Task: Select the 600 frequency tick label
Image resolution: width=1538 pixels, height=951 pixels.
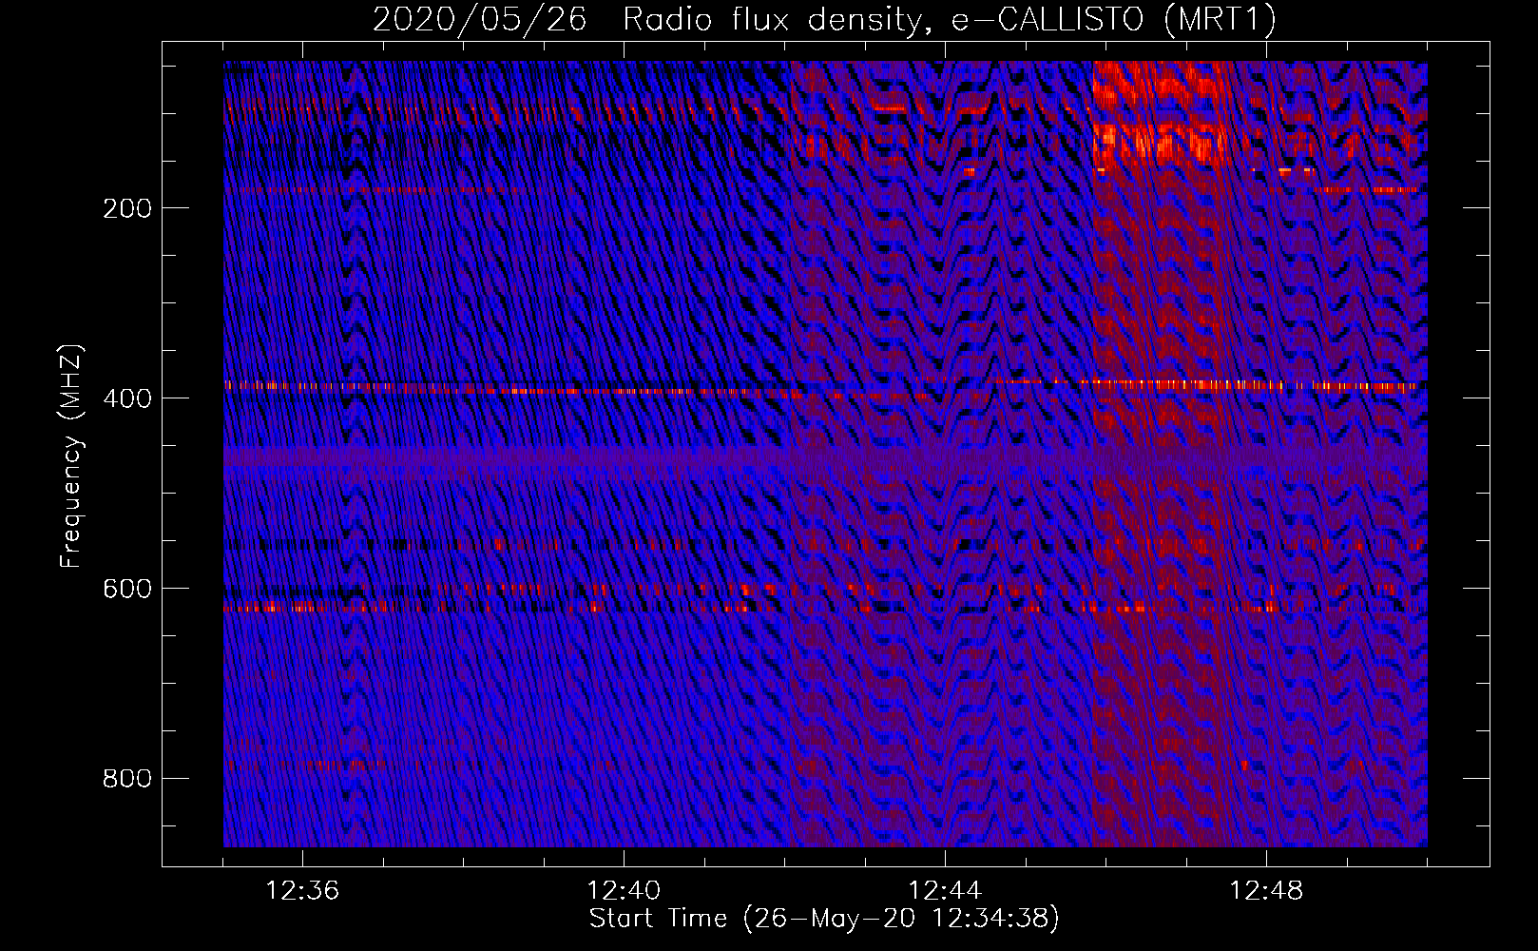Action: (x=127, y=589)
